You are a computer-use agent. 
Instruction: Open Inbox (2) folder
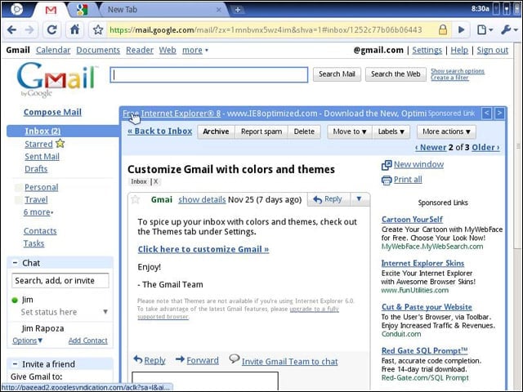(42, 131)
